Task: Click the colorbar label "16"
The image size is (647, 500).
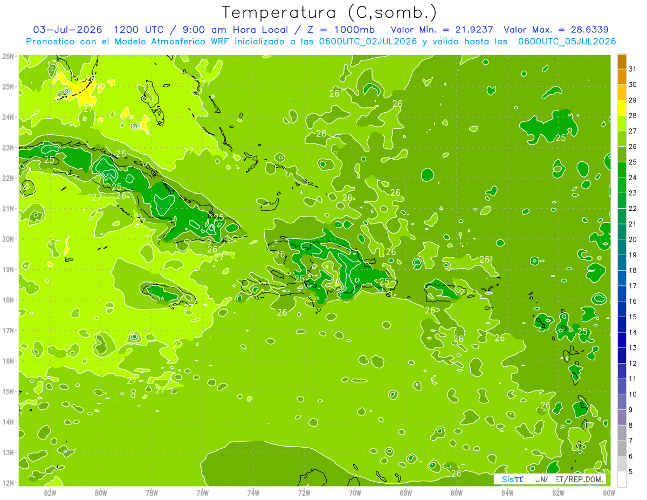Action: click(x=633, y=302)
